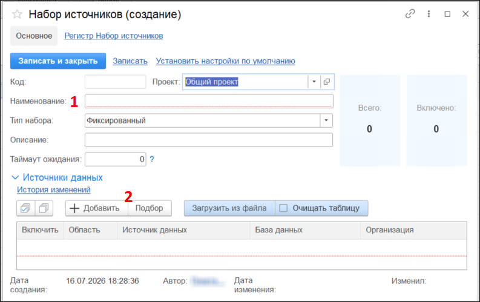The height and width of the screenshot is (302, 480).
Task: Toggle the Очищать таблицу checkbox
Action: point(283,208)
